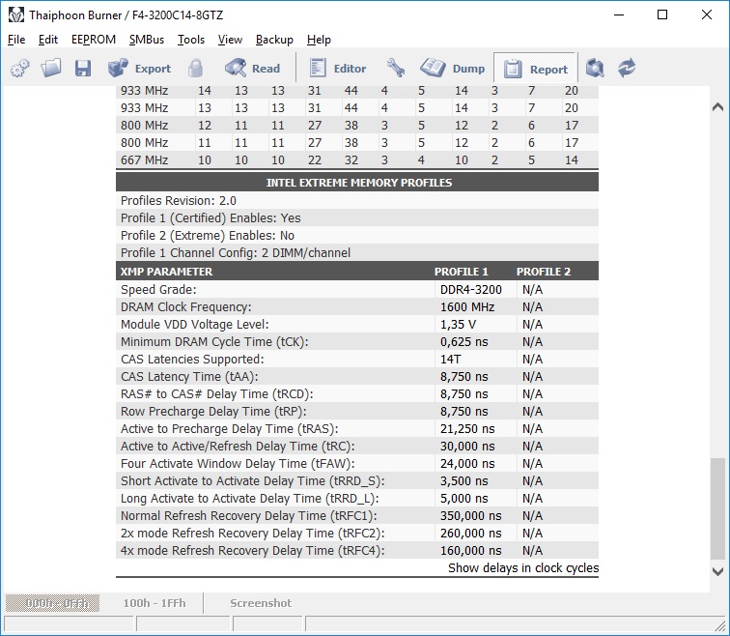The height and width of the screenshot is (636, 730).
Task: Click 'CAS Latency Time (tAA):' label
Action: (x=189, y=376)
